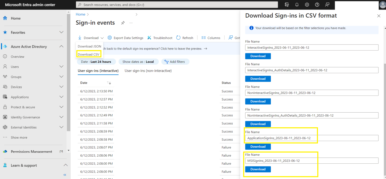Download the MSISignIns CSV file
Screen dimensions: 386x179
(258, 169)
